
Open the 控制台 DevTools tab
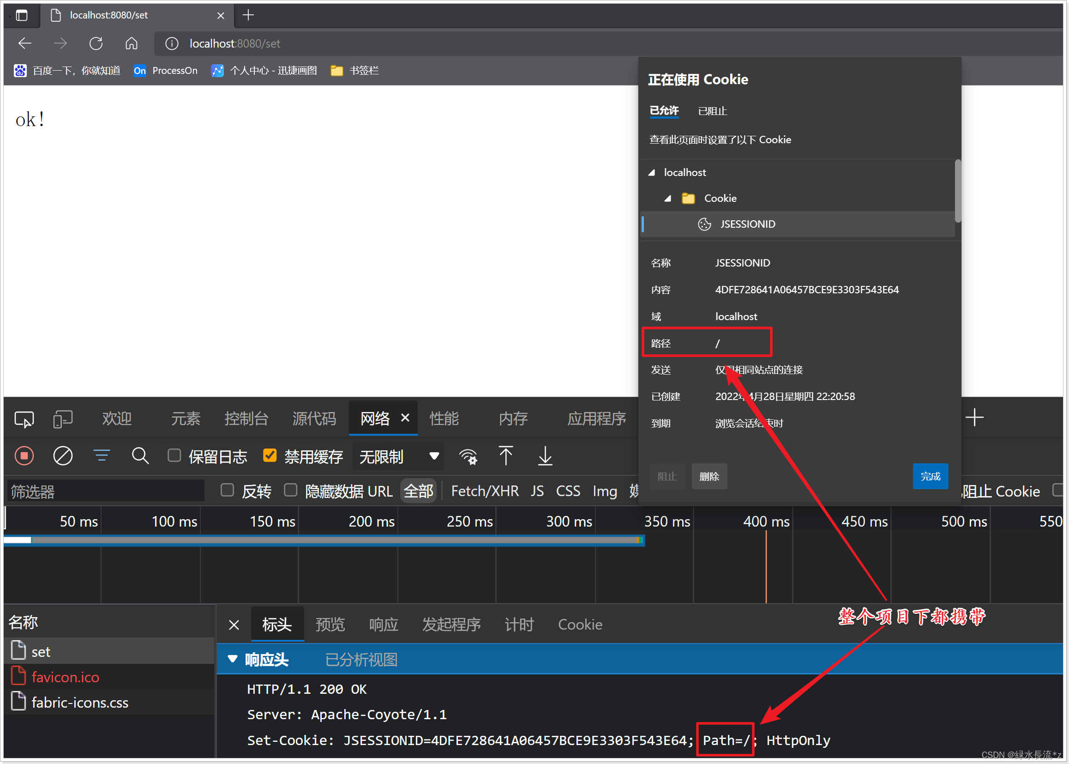click(246, 418)
